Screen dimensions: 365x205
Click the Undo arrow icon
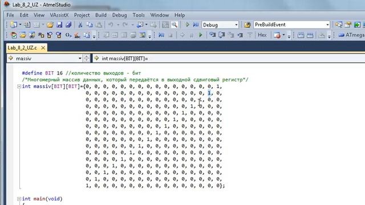pos(111,24)
